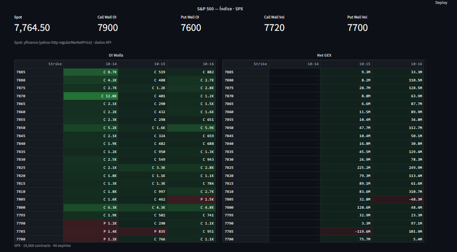Sort Net GEX by the 10-16 column header
This screenshot has height=252, width=457.
398,64
